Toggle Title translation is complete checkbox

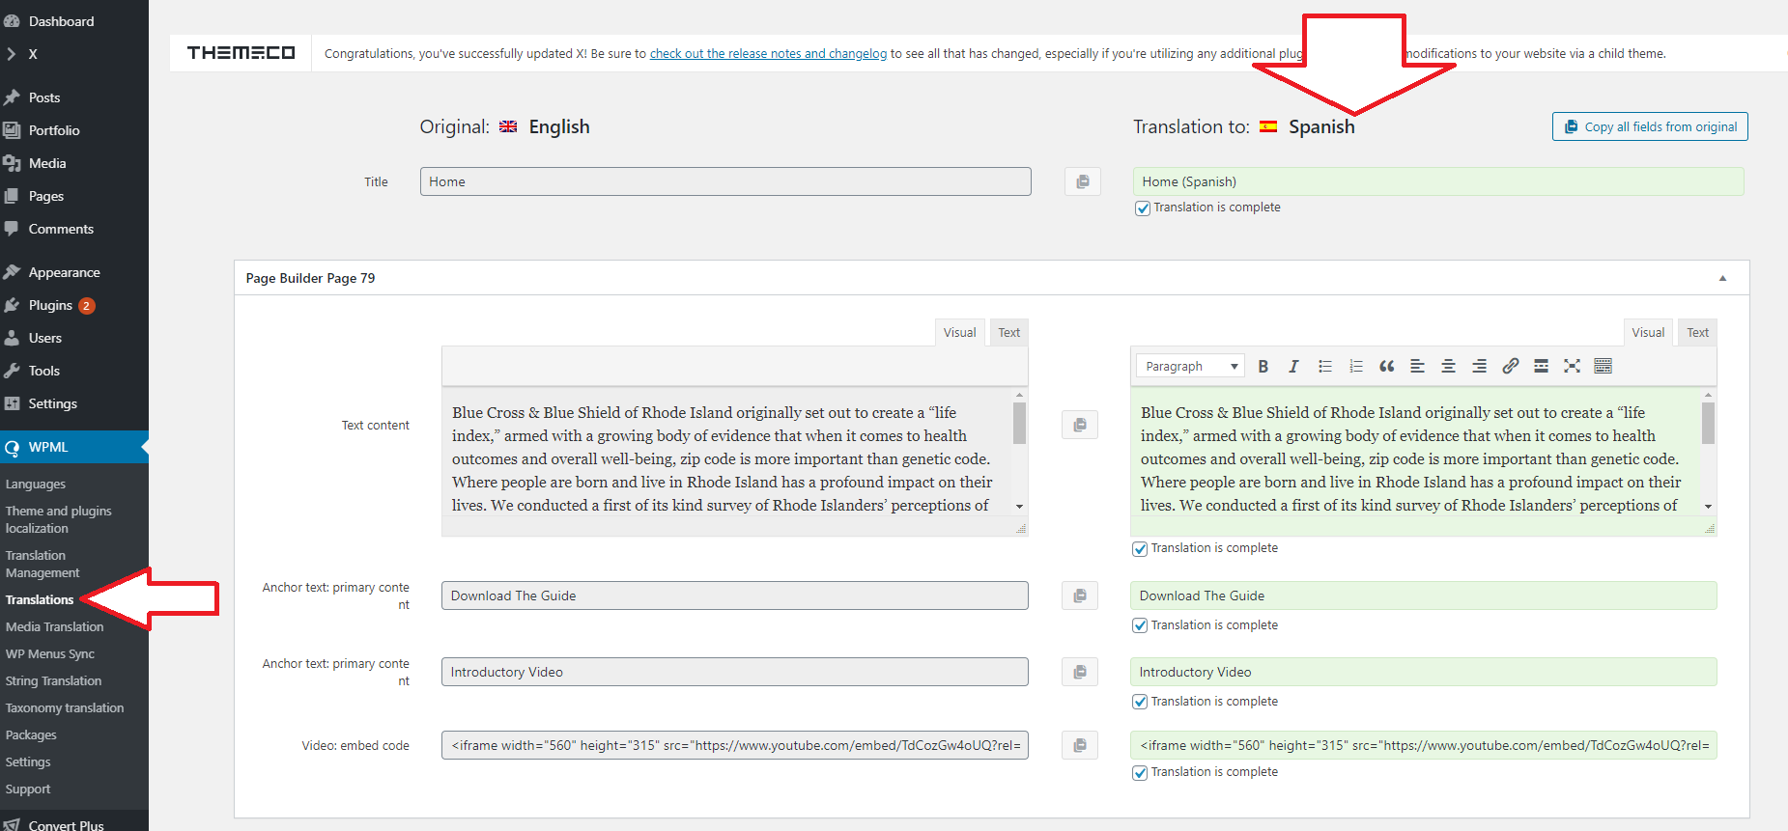[1143, 208]
